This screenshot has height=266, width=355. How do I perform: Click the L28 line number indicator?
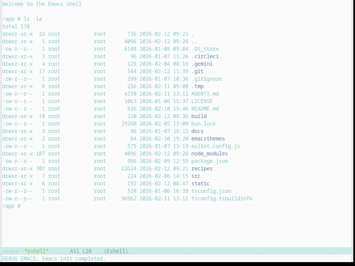point(87,251)
